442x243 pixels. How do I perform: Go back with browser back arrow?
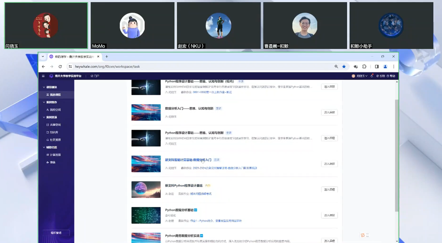pos(44,67)
